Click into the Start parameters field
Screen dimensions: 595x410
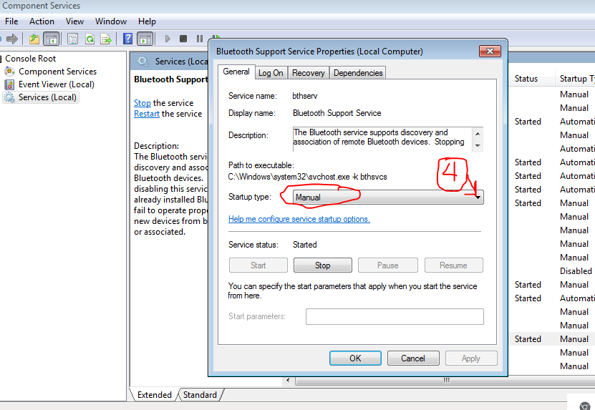395,316
